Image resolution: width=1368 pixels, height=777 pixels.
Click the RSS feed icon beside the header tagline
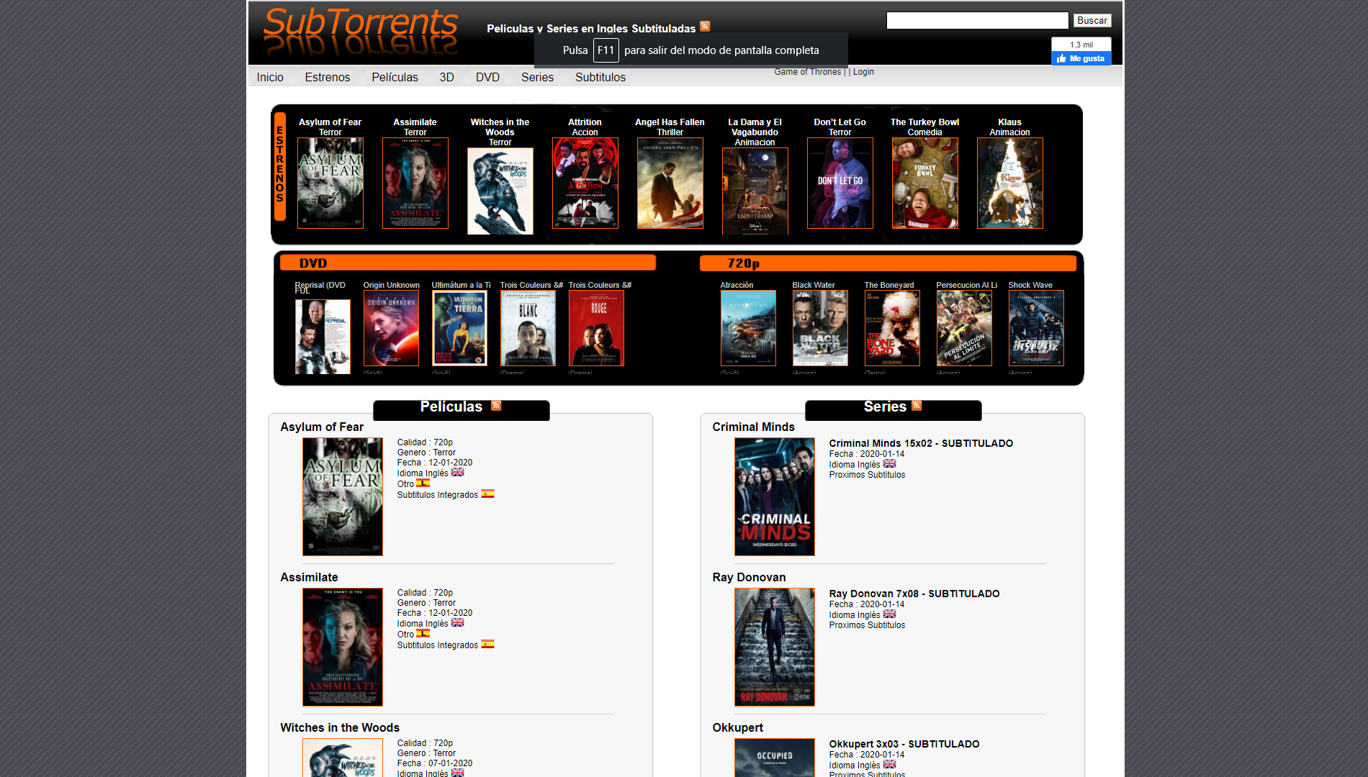705,27
